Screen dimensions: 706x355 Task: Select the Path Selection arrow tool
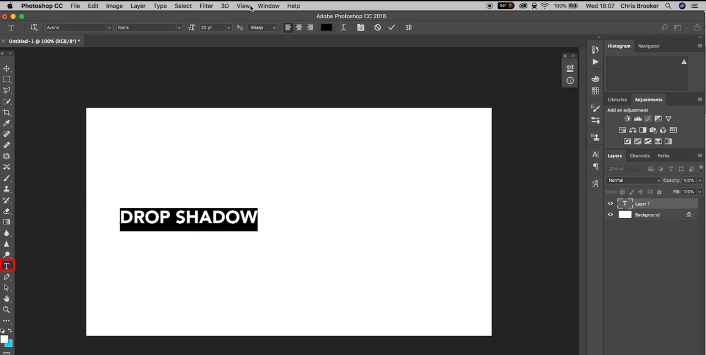tap(7, 288)
